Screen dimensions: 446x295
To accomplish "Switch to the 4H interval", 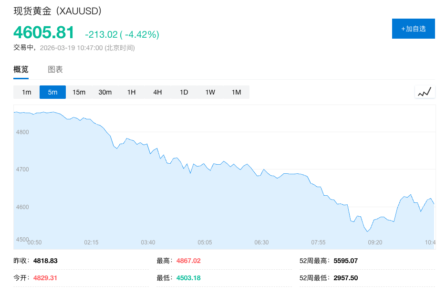I will click(x=157, y=92).
